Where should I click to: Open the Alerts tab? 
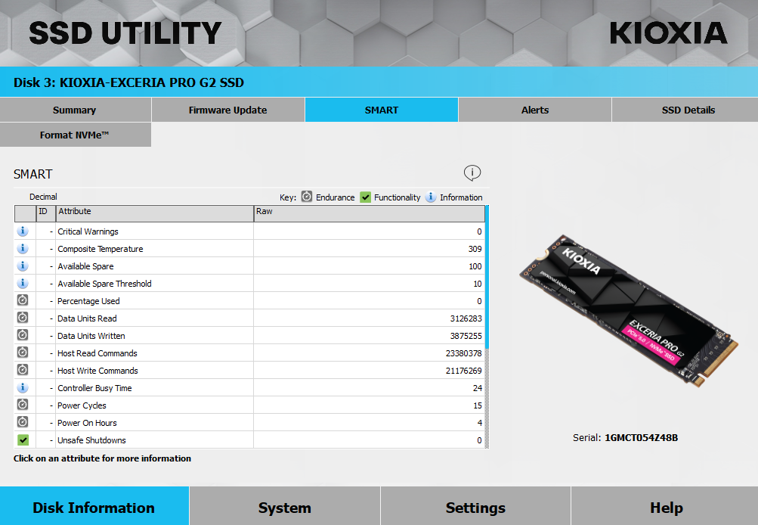point(534,110)
